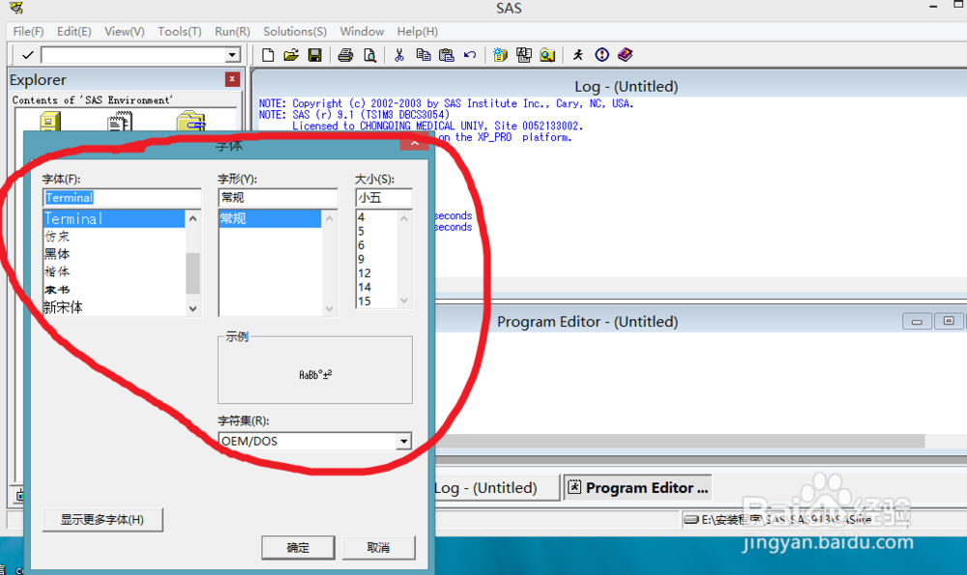
Task: Select 常规 in the style list
Action: point(270,218)
